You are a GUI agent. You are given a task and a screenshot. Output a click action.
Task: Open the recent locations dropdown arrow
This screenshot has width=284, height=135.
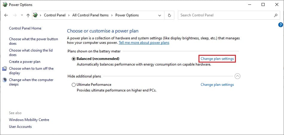22,15
